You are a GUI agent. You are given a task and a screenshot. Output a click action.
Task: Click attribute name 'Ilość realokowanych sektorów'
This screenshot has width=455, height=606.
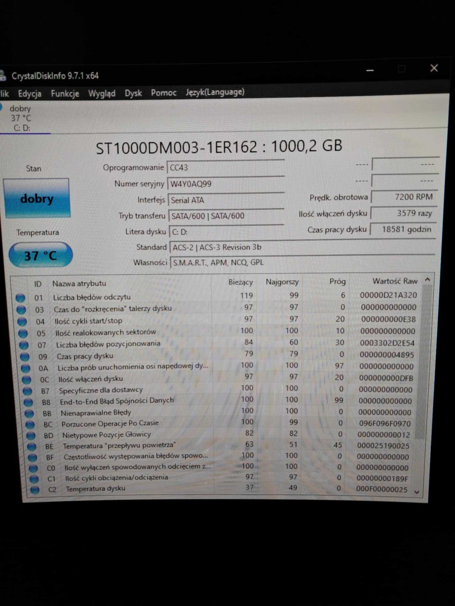[105, 332]
